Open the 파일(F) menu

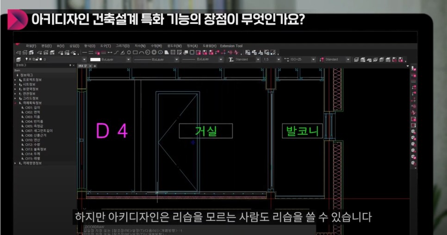(x=31, y=46)
